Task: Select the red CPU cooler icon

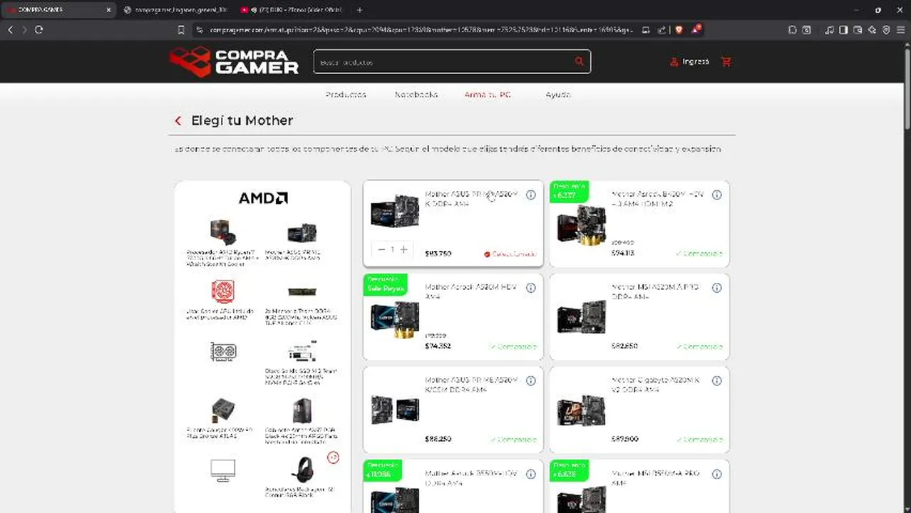Action: click(x=223, y=291)
